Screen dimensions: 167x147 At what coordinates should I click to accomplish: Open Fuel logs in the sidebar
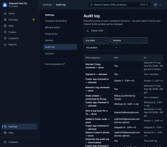click(x=19, y=20)
